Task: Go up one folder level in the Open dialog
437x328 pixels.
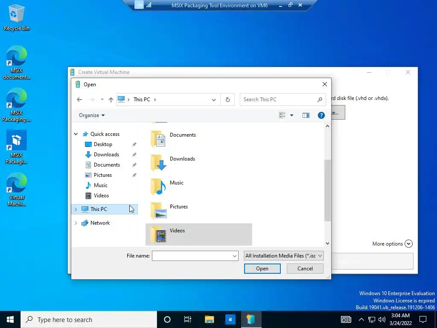Action: (111, 100)
